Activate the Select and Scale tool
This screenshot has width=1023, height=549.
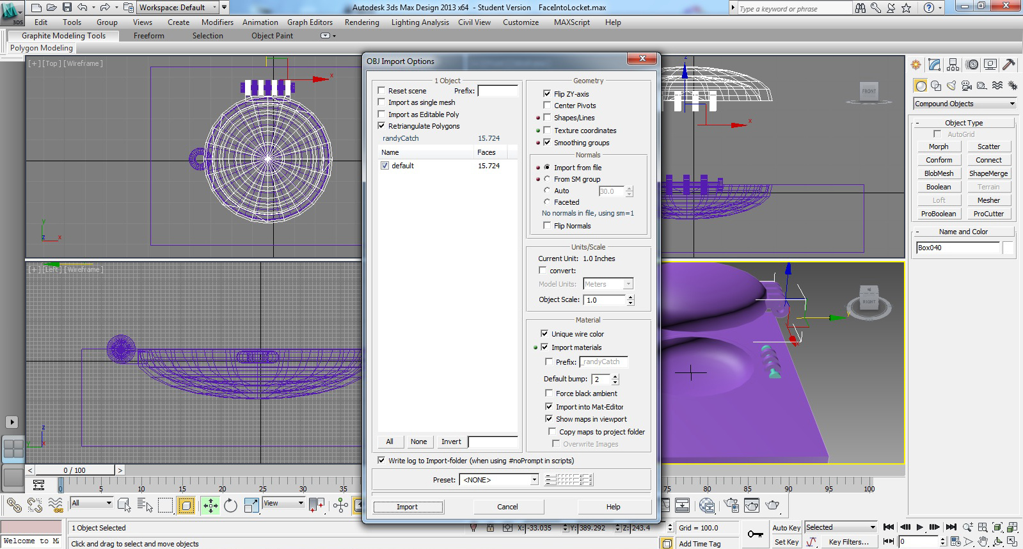pos(251,505)
